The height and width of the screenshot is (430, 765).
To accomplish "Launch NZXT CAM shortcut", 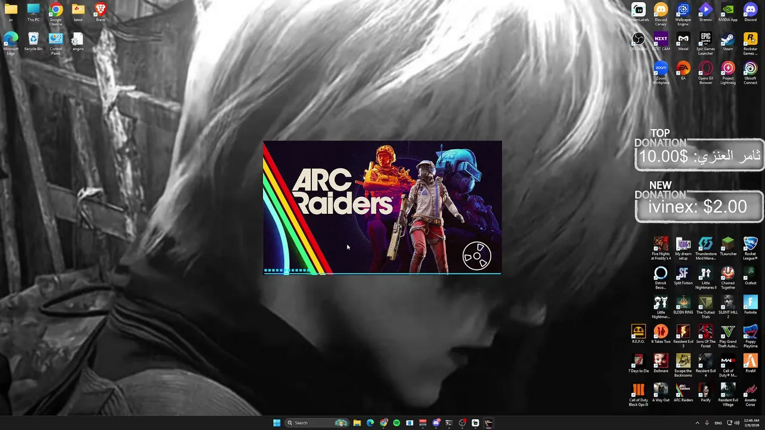I will (660, 42).
